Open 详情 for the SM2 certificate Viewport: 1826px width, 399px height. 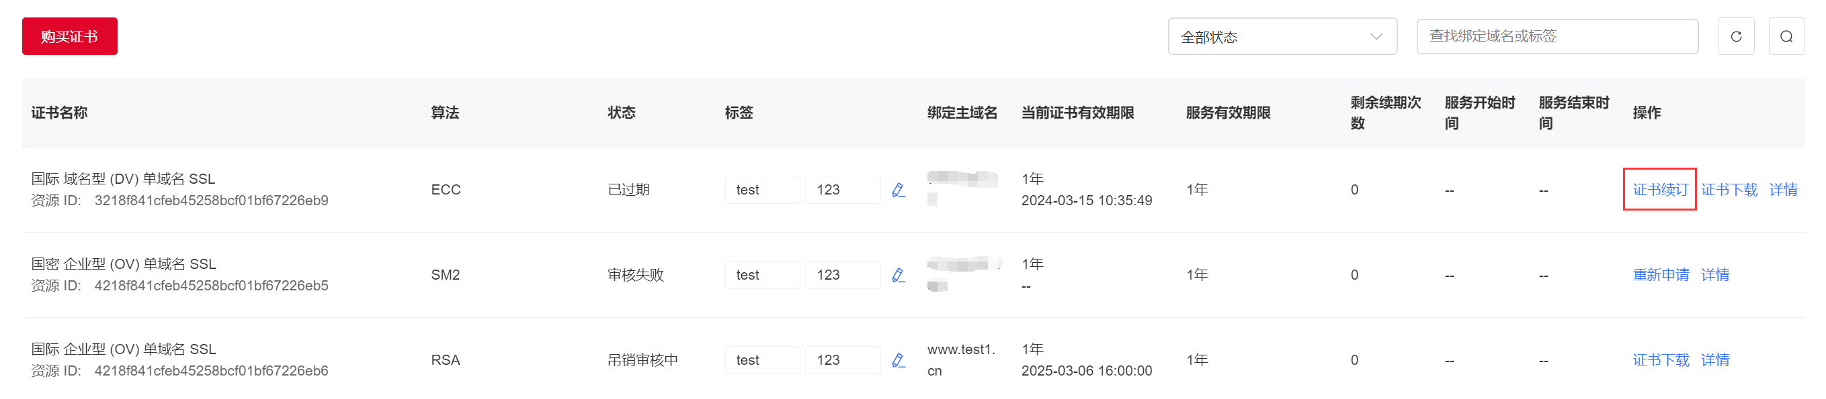[1714, 274]
